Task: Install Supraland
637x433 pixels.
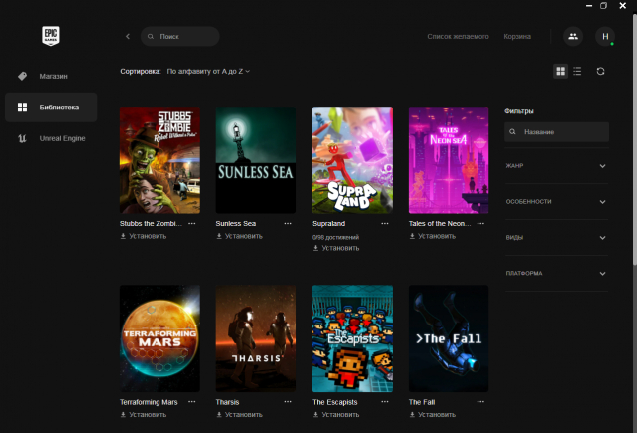Action: pyautogui.click(x=336, y=248)
